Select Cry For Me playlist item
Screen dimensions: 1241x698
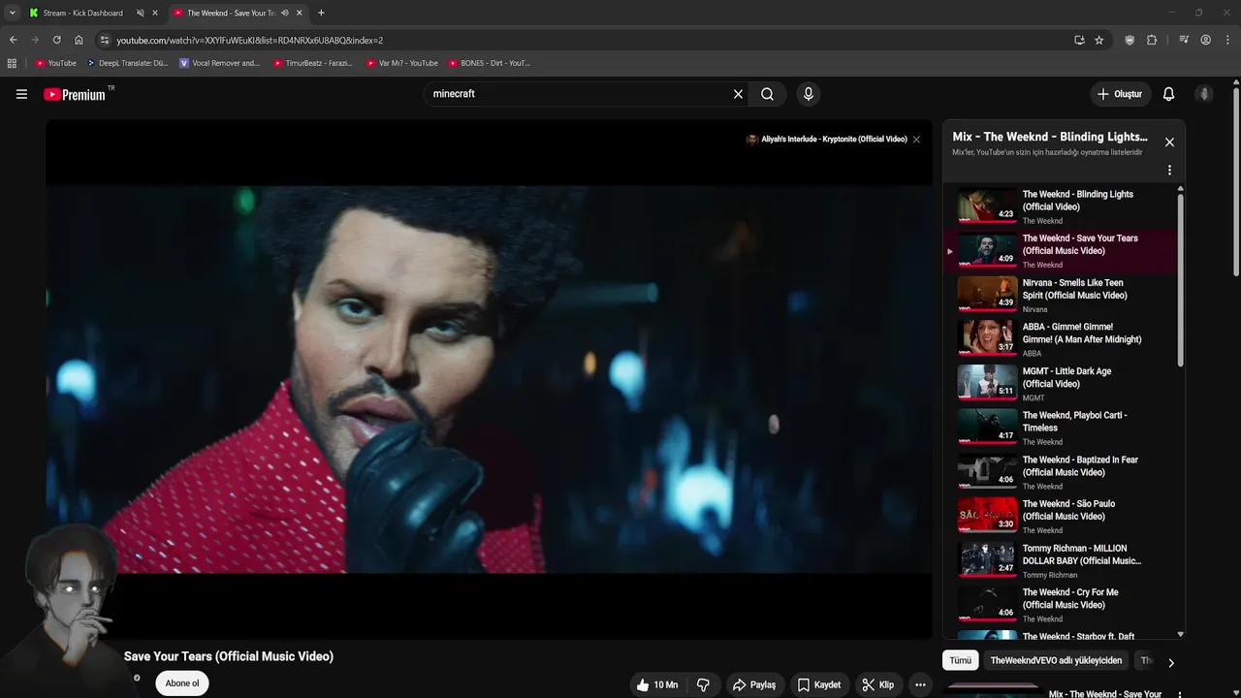pyautogui.click(x=1060, y=605)
